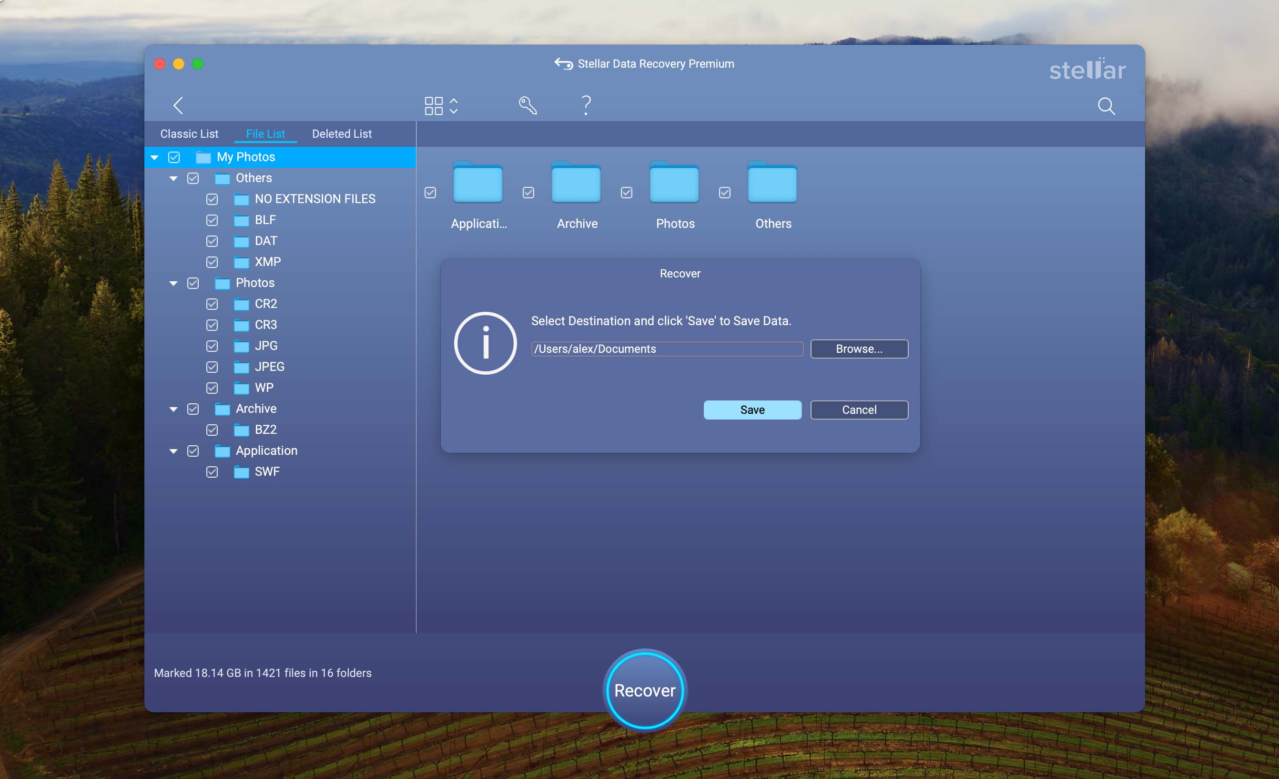Click the Browse... button
The image size is (1279, 779).
859,349
